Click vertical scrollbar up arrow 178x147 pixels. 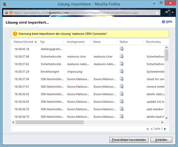pos(167,48)
